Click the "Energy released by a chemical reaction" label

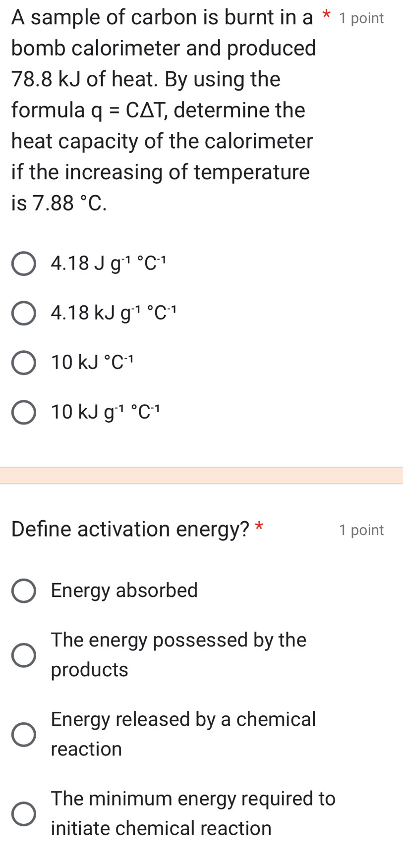(183, 734)
